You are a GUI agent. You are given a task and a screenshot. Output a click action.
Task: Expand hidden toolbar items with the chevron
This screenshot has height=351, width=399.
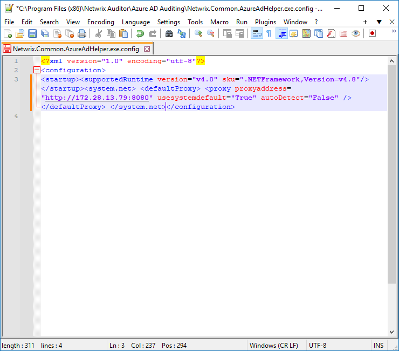pos(394,31)
